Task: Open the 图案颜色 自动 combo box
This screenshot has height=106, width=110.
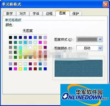Action: [90, 48]
